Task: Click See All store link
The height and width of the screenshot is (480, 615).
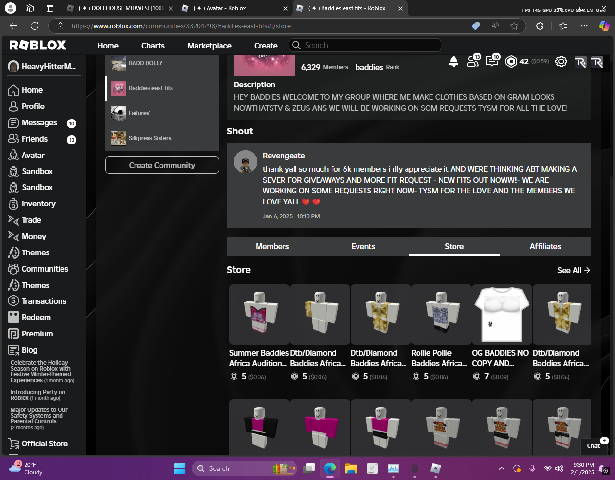Action: (x=574, y=270)
